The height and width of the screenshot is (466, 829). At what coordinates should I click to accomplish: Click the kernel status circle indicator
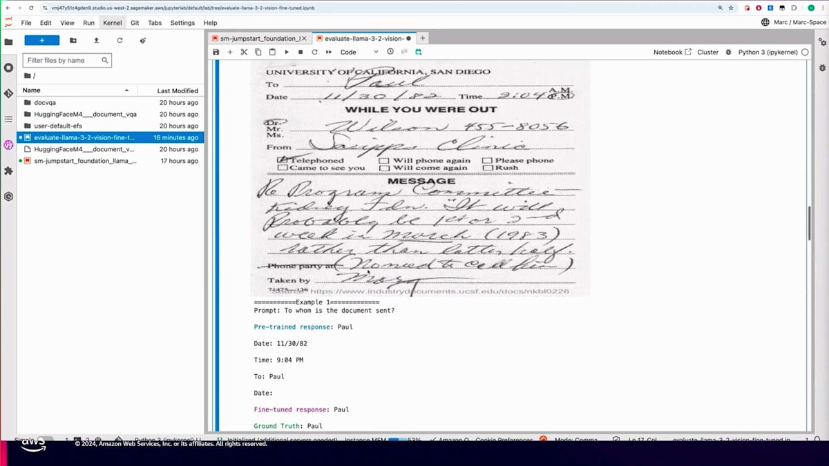coord(805,52)
